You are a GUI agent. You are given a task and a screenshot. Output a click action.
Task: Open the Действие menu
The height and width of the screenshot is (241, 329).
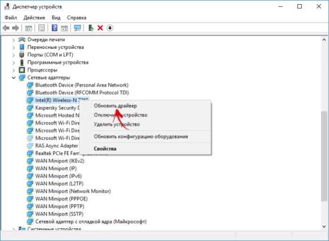[x=34, y=17]
